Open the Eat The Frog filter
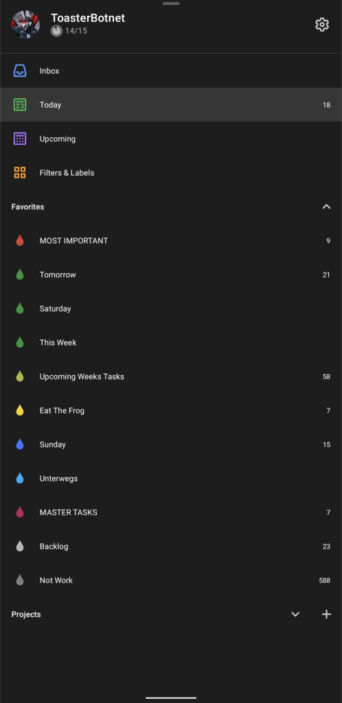This screenshot has width=342, height=703. point(171,411)
